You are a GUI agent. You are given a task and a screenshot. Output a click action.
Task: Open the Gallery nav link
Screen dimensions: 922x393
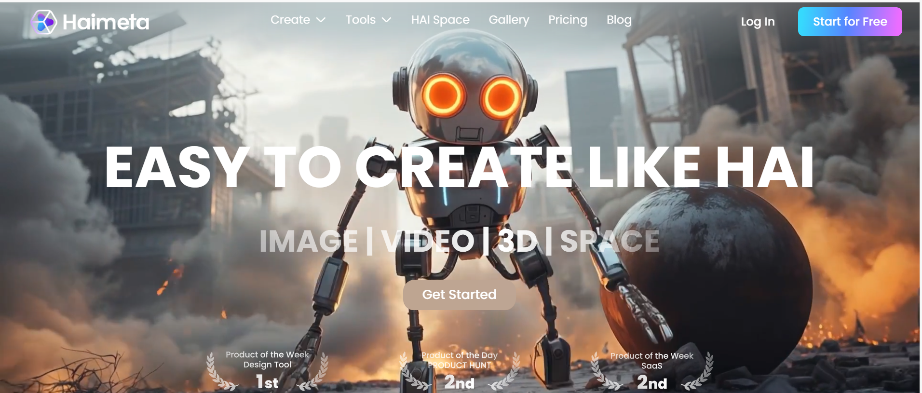[x=509, y=20]
